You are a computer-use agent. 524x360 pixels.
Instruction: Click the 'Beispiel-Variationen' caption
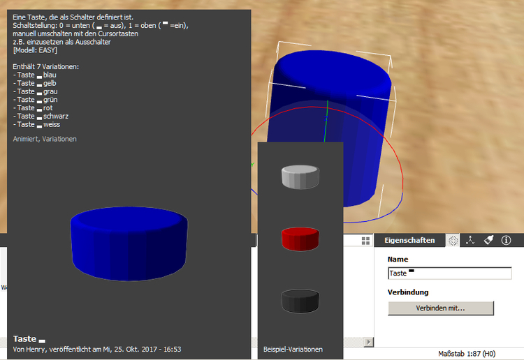(293, 350)
